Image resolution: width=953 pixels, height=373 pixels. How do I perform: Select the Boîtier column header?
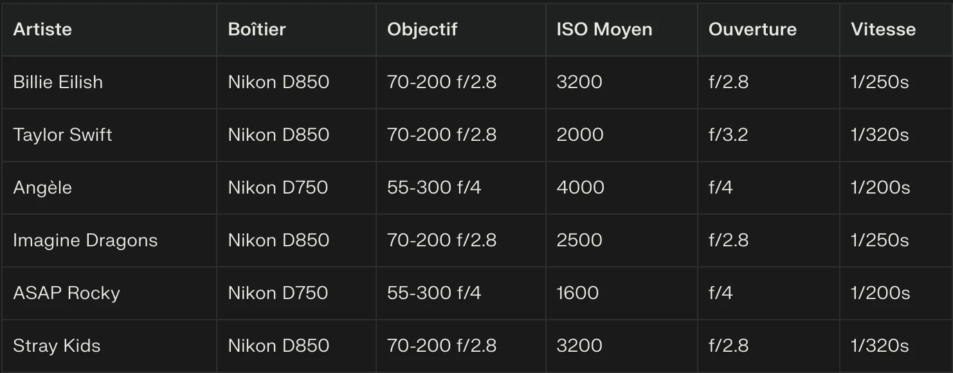[x=257, y=30]
